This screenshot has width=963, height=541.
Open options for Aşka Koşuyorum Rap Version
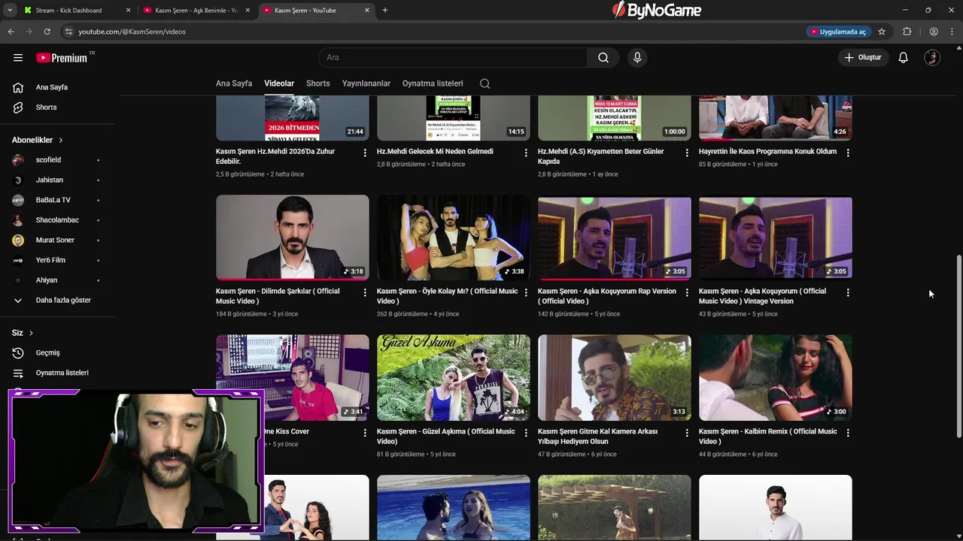[x=687, y=292]
